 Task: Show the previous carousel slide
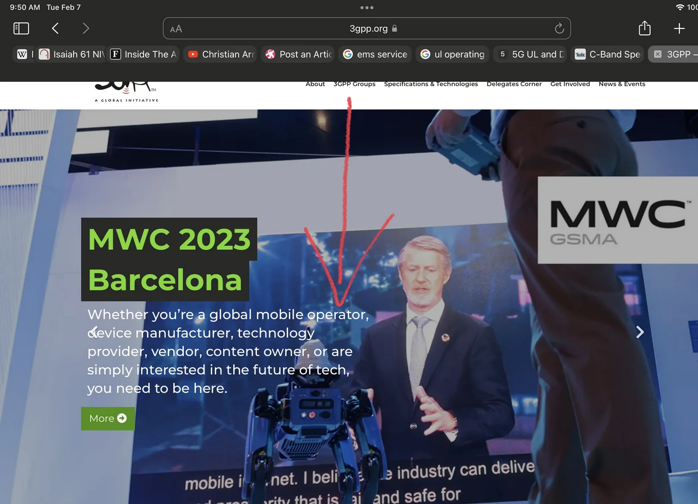(x=93, y=332)
